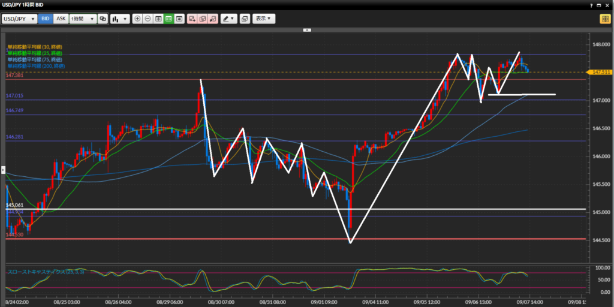Open the USD/JPY currency pair dropdown

[x=20, y=19]
